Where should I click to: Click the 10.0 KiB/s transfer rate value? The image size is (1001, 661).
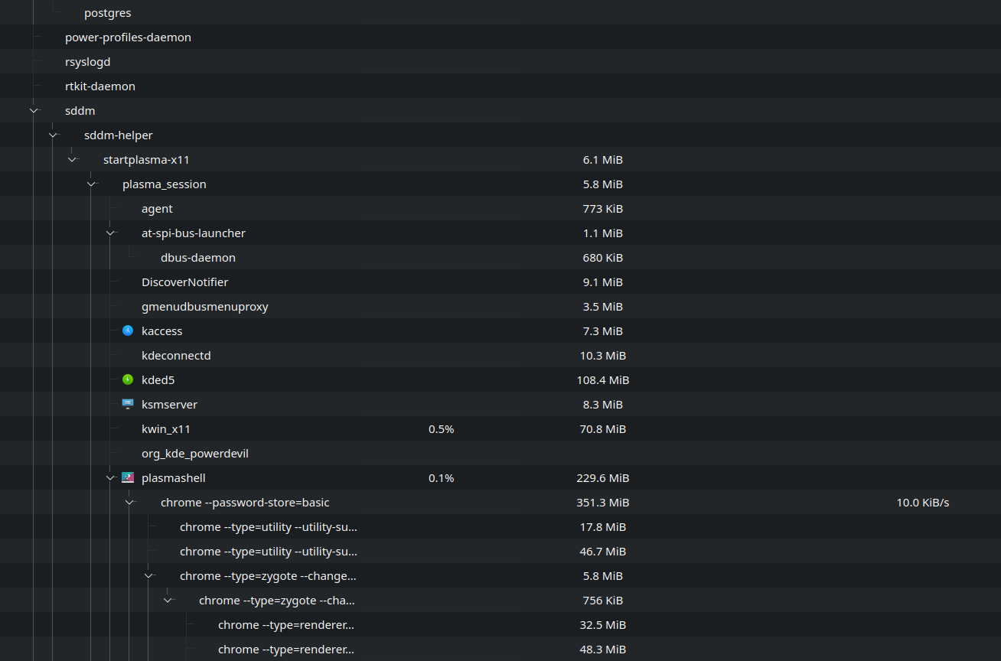tap(923, 502)
